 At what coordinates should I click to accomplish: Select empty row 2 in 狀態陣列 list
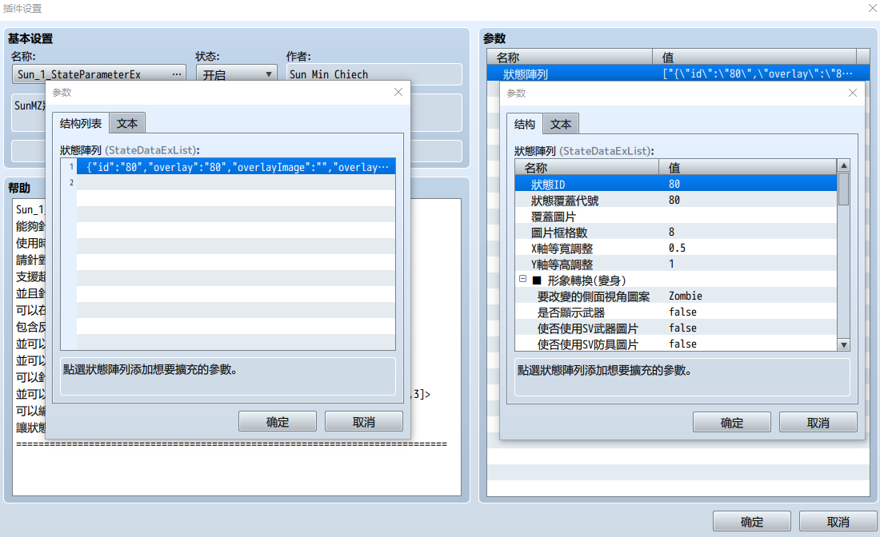[236, 182]
